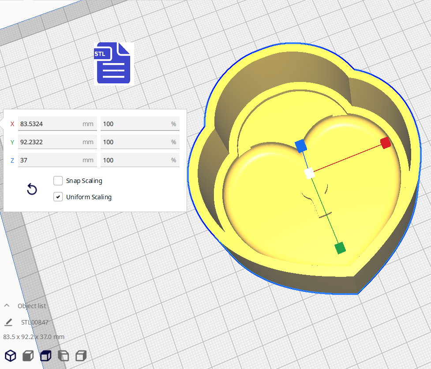Click the STL file icon
This screenshot has height=369, width=431.
point(114,63)
